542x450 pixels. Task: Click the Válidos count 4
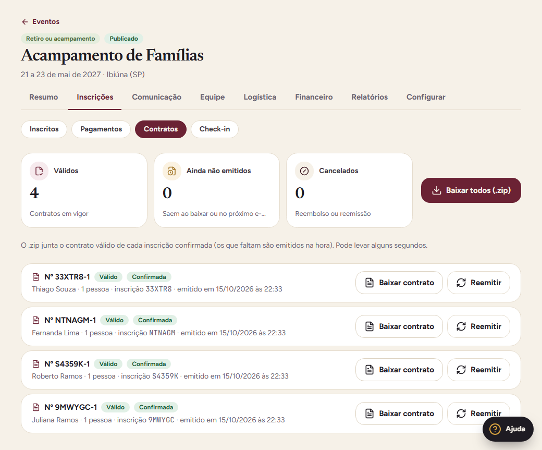point(34,193)
